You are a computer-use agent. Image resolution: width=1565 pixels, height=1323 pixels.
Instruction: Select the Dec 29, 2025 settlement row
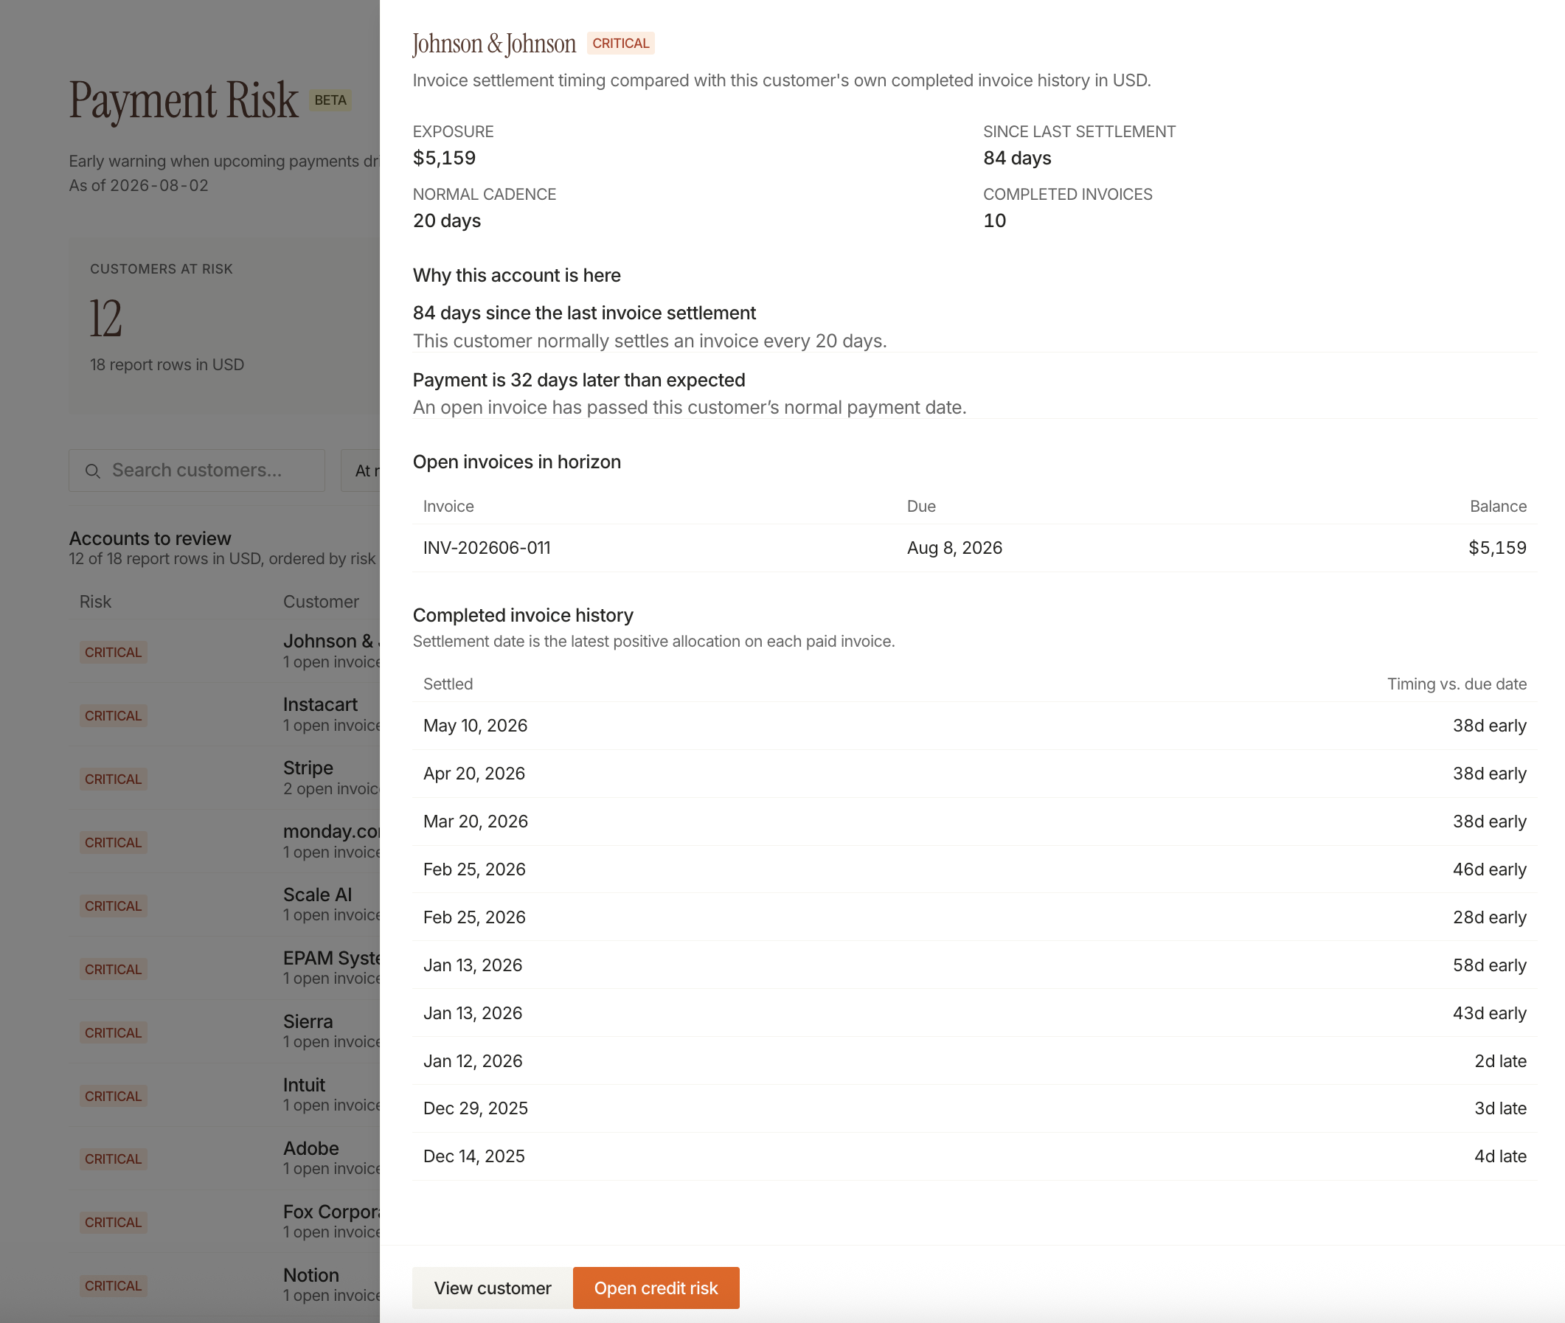(x=975, y=1108)
